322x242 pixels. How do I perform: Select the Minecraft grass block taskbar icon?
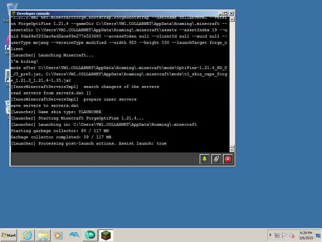click(106, 235)
